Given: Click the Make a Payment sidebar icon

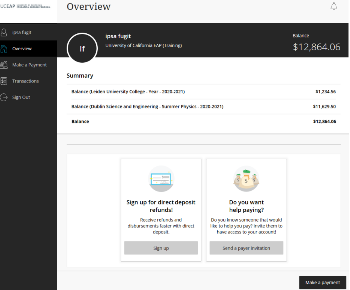Looking at the screenshot, I should point(4,65).
